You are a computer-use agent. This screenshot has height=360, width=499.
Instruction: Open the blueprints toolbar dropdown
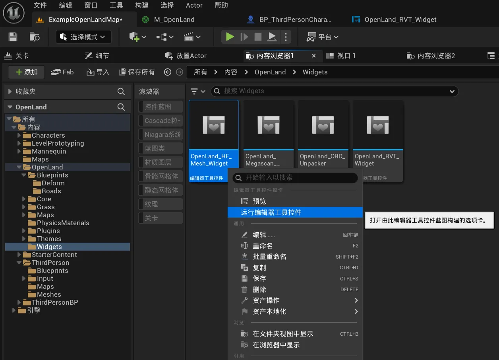click(165, 37)
